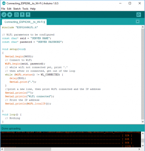Create a new sketch with New icon
145x151 pixels.
point(16,15)
